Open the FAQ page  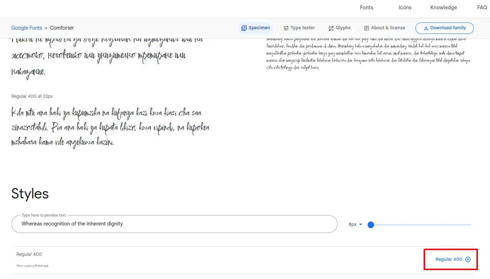click(482, 7)
